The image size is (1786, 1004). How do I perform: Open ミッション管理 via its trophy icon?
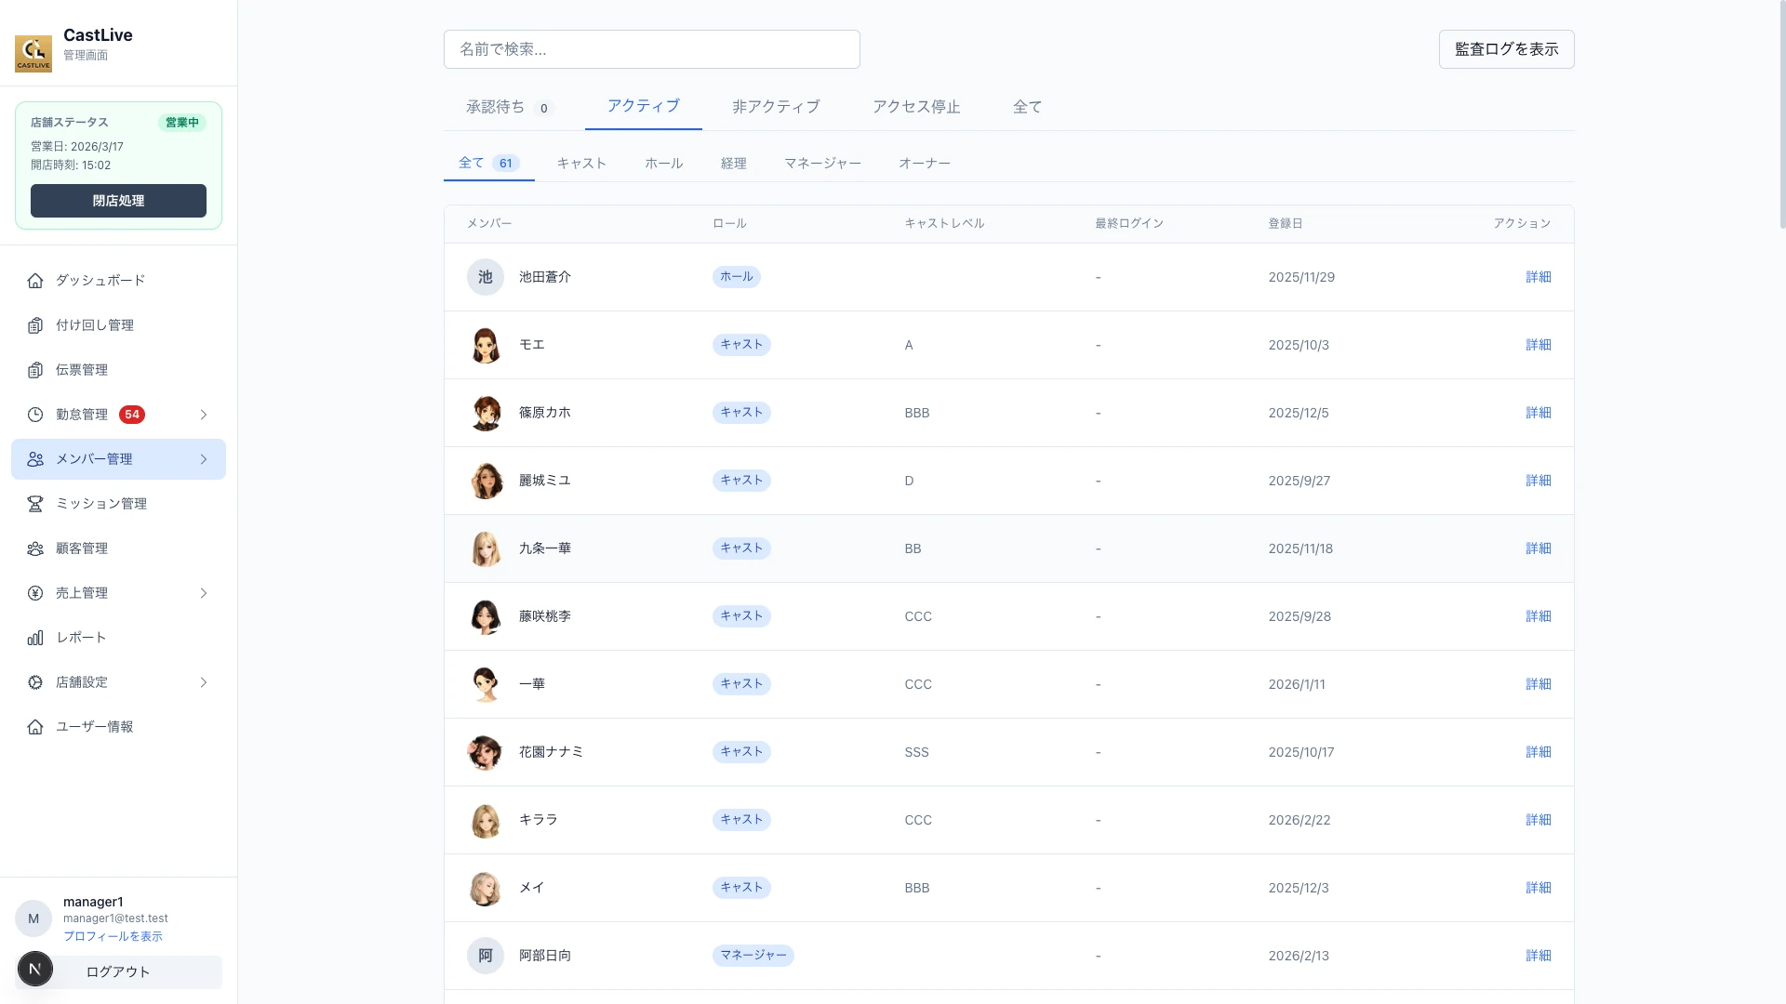35,503
